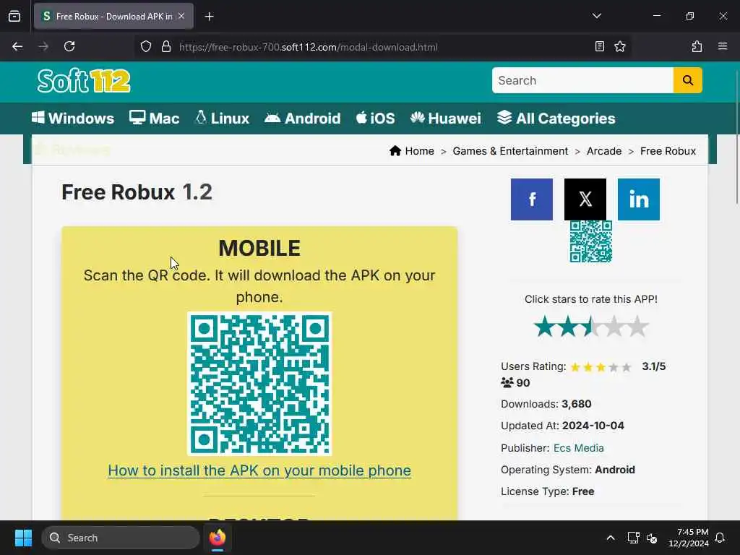
Task: Open Windows Start menu
Action: click(x=23, y=538)
